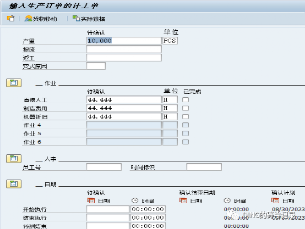Focus the 返工 rework input field
Viewport: 305px width, 229px height.
tap(124, 58)
